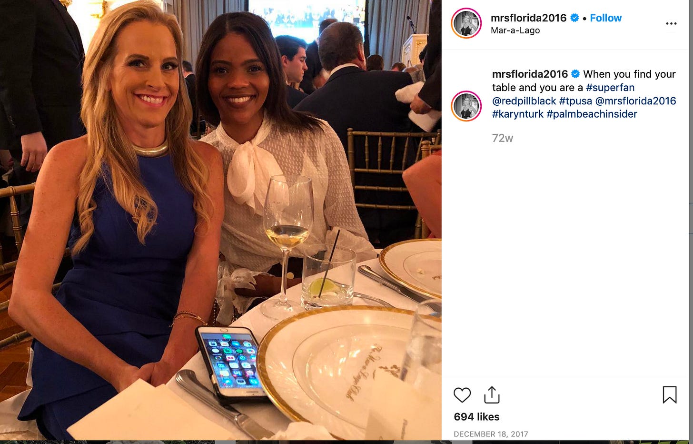Open the Mar-a-Lago location link
This screenshot has height=444, width=693.
pos(515,30)
